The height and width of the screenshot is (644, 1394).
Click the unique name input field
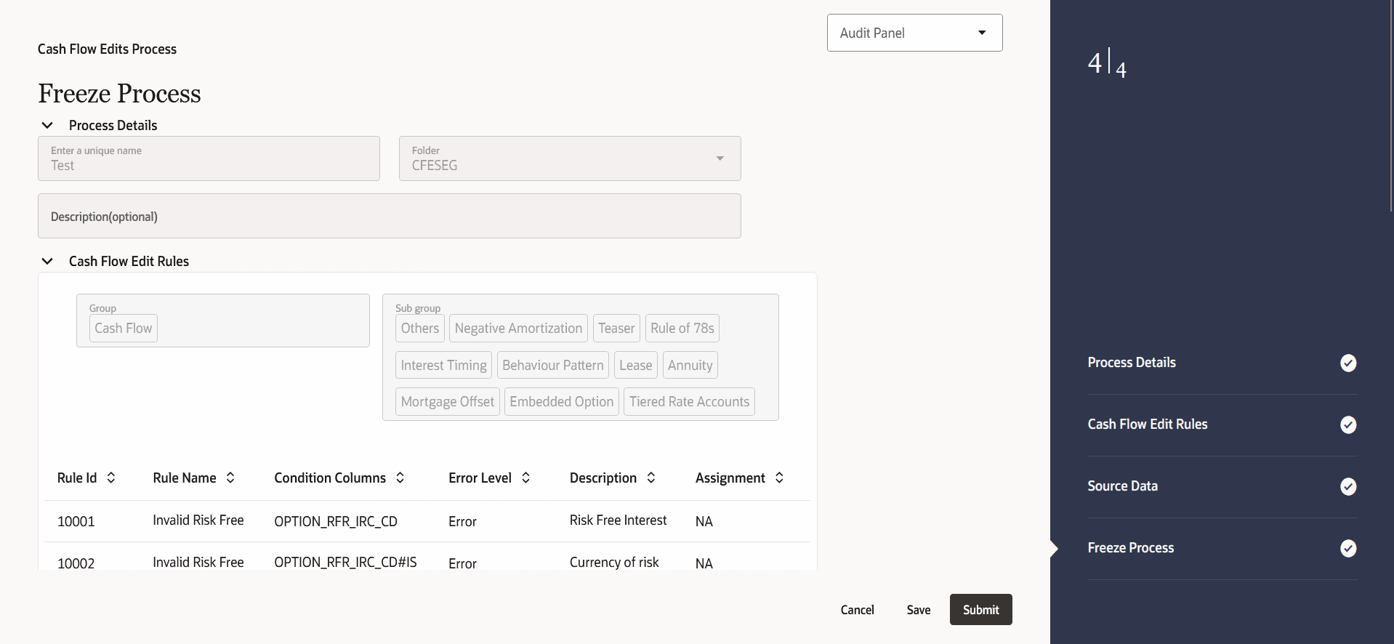point(209,158)
